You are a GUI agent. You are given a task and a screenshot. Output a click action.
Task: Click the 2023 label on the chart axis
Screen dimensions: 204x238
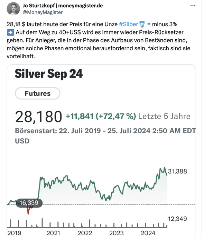pos(117,233)
